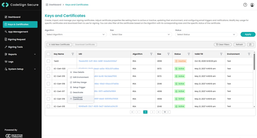The image size is (257, 138).
Task: Choose Edit Environment from context menu
Action: click(81, 77)
